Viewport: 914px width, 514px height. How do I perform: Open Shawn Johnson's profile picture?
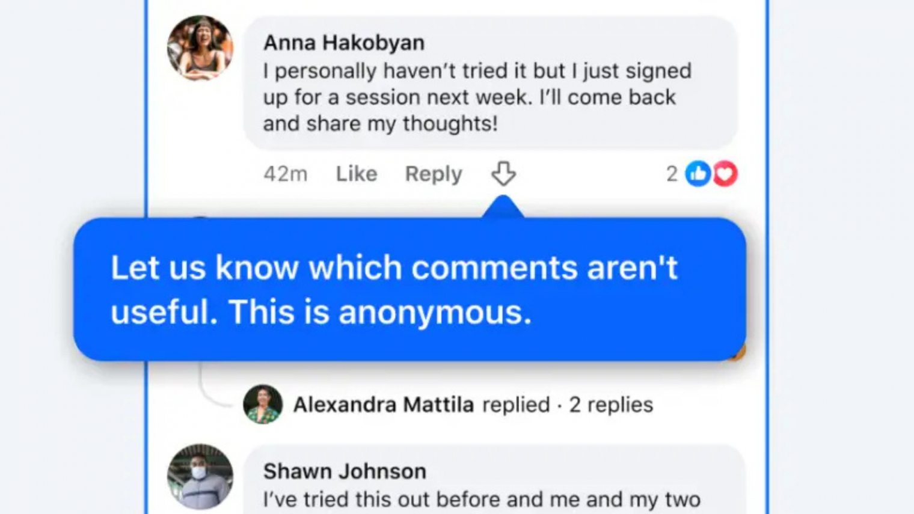200,477
